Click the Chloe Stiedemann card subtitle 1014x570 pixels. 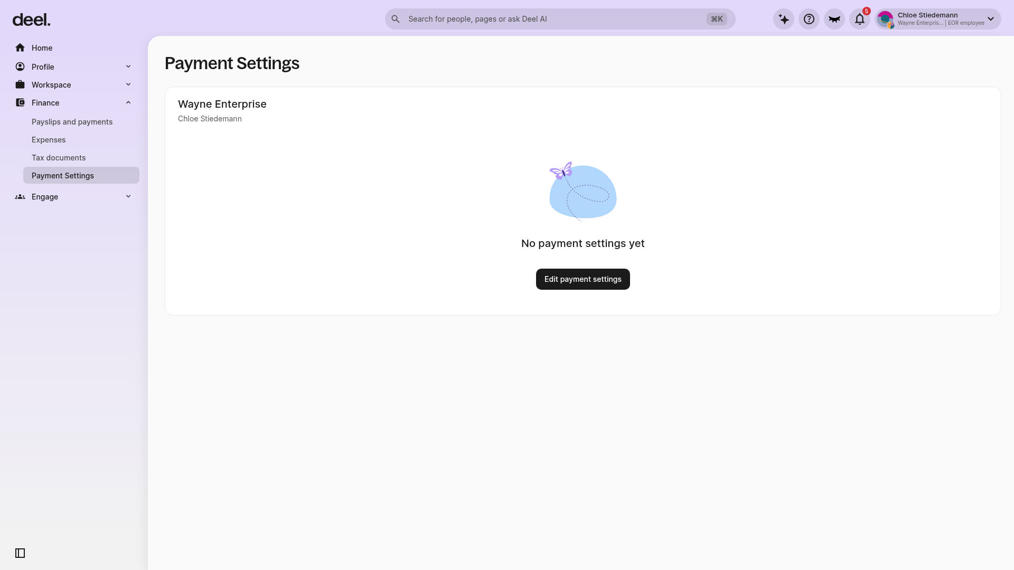[210, 119]
